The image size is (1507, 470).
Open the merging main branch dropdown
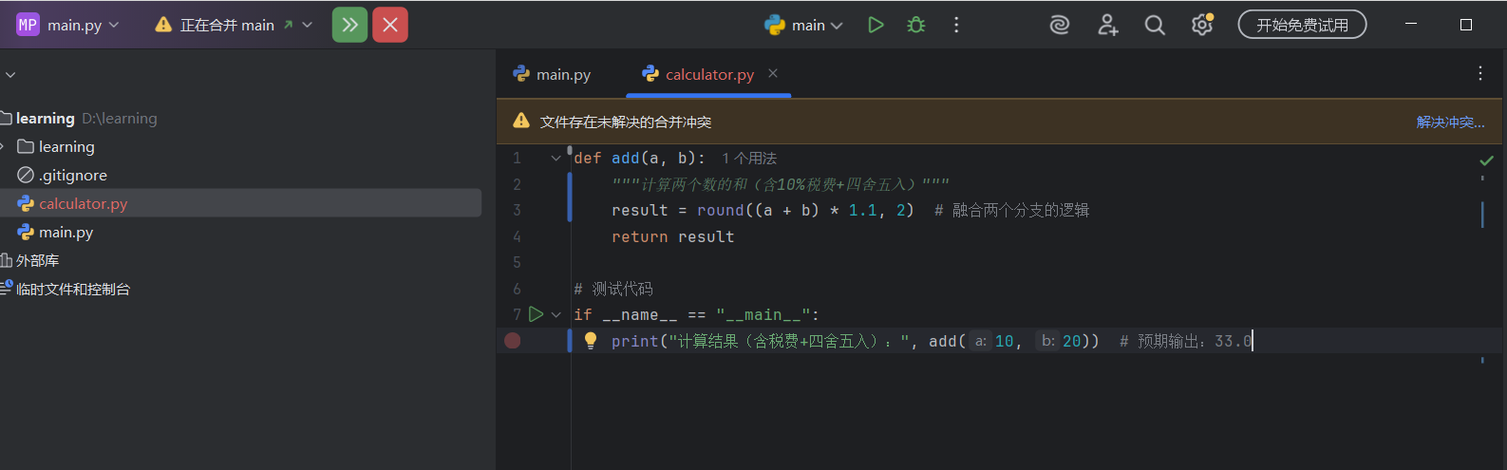click(x=234, y=26)
